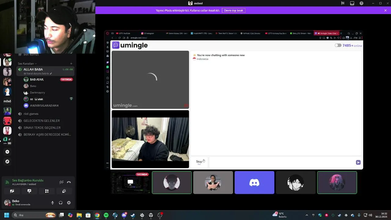This screenshot has width=391, height=220.
Task: Select the pink-haired avatar participant tile
Action: (337, 183)
